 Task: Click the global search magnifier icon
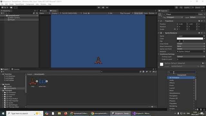(x=181, y=7)
